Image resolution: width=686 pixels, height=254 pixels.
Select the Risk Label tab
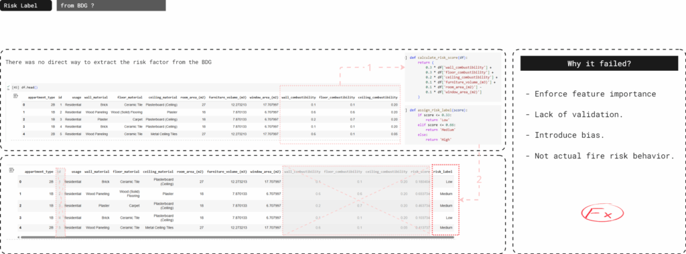coord(26,5)
